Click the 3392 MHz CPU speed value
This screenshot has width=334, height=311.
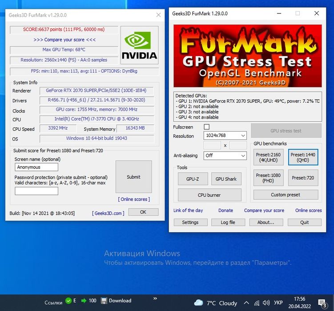coord(58,128)
